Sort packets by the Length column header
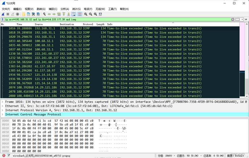 101,24
